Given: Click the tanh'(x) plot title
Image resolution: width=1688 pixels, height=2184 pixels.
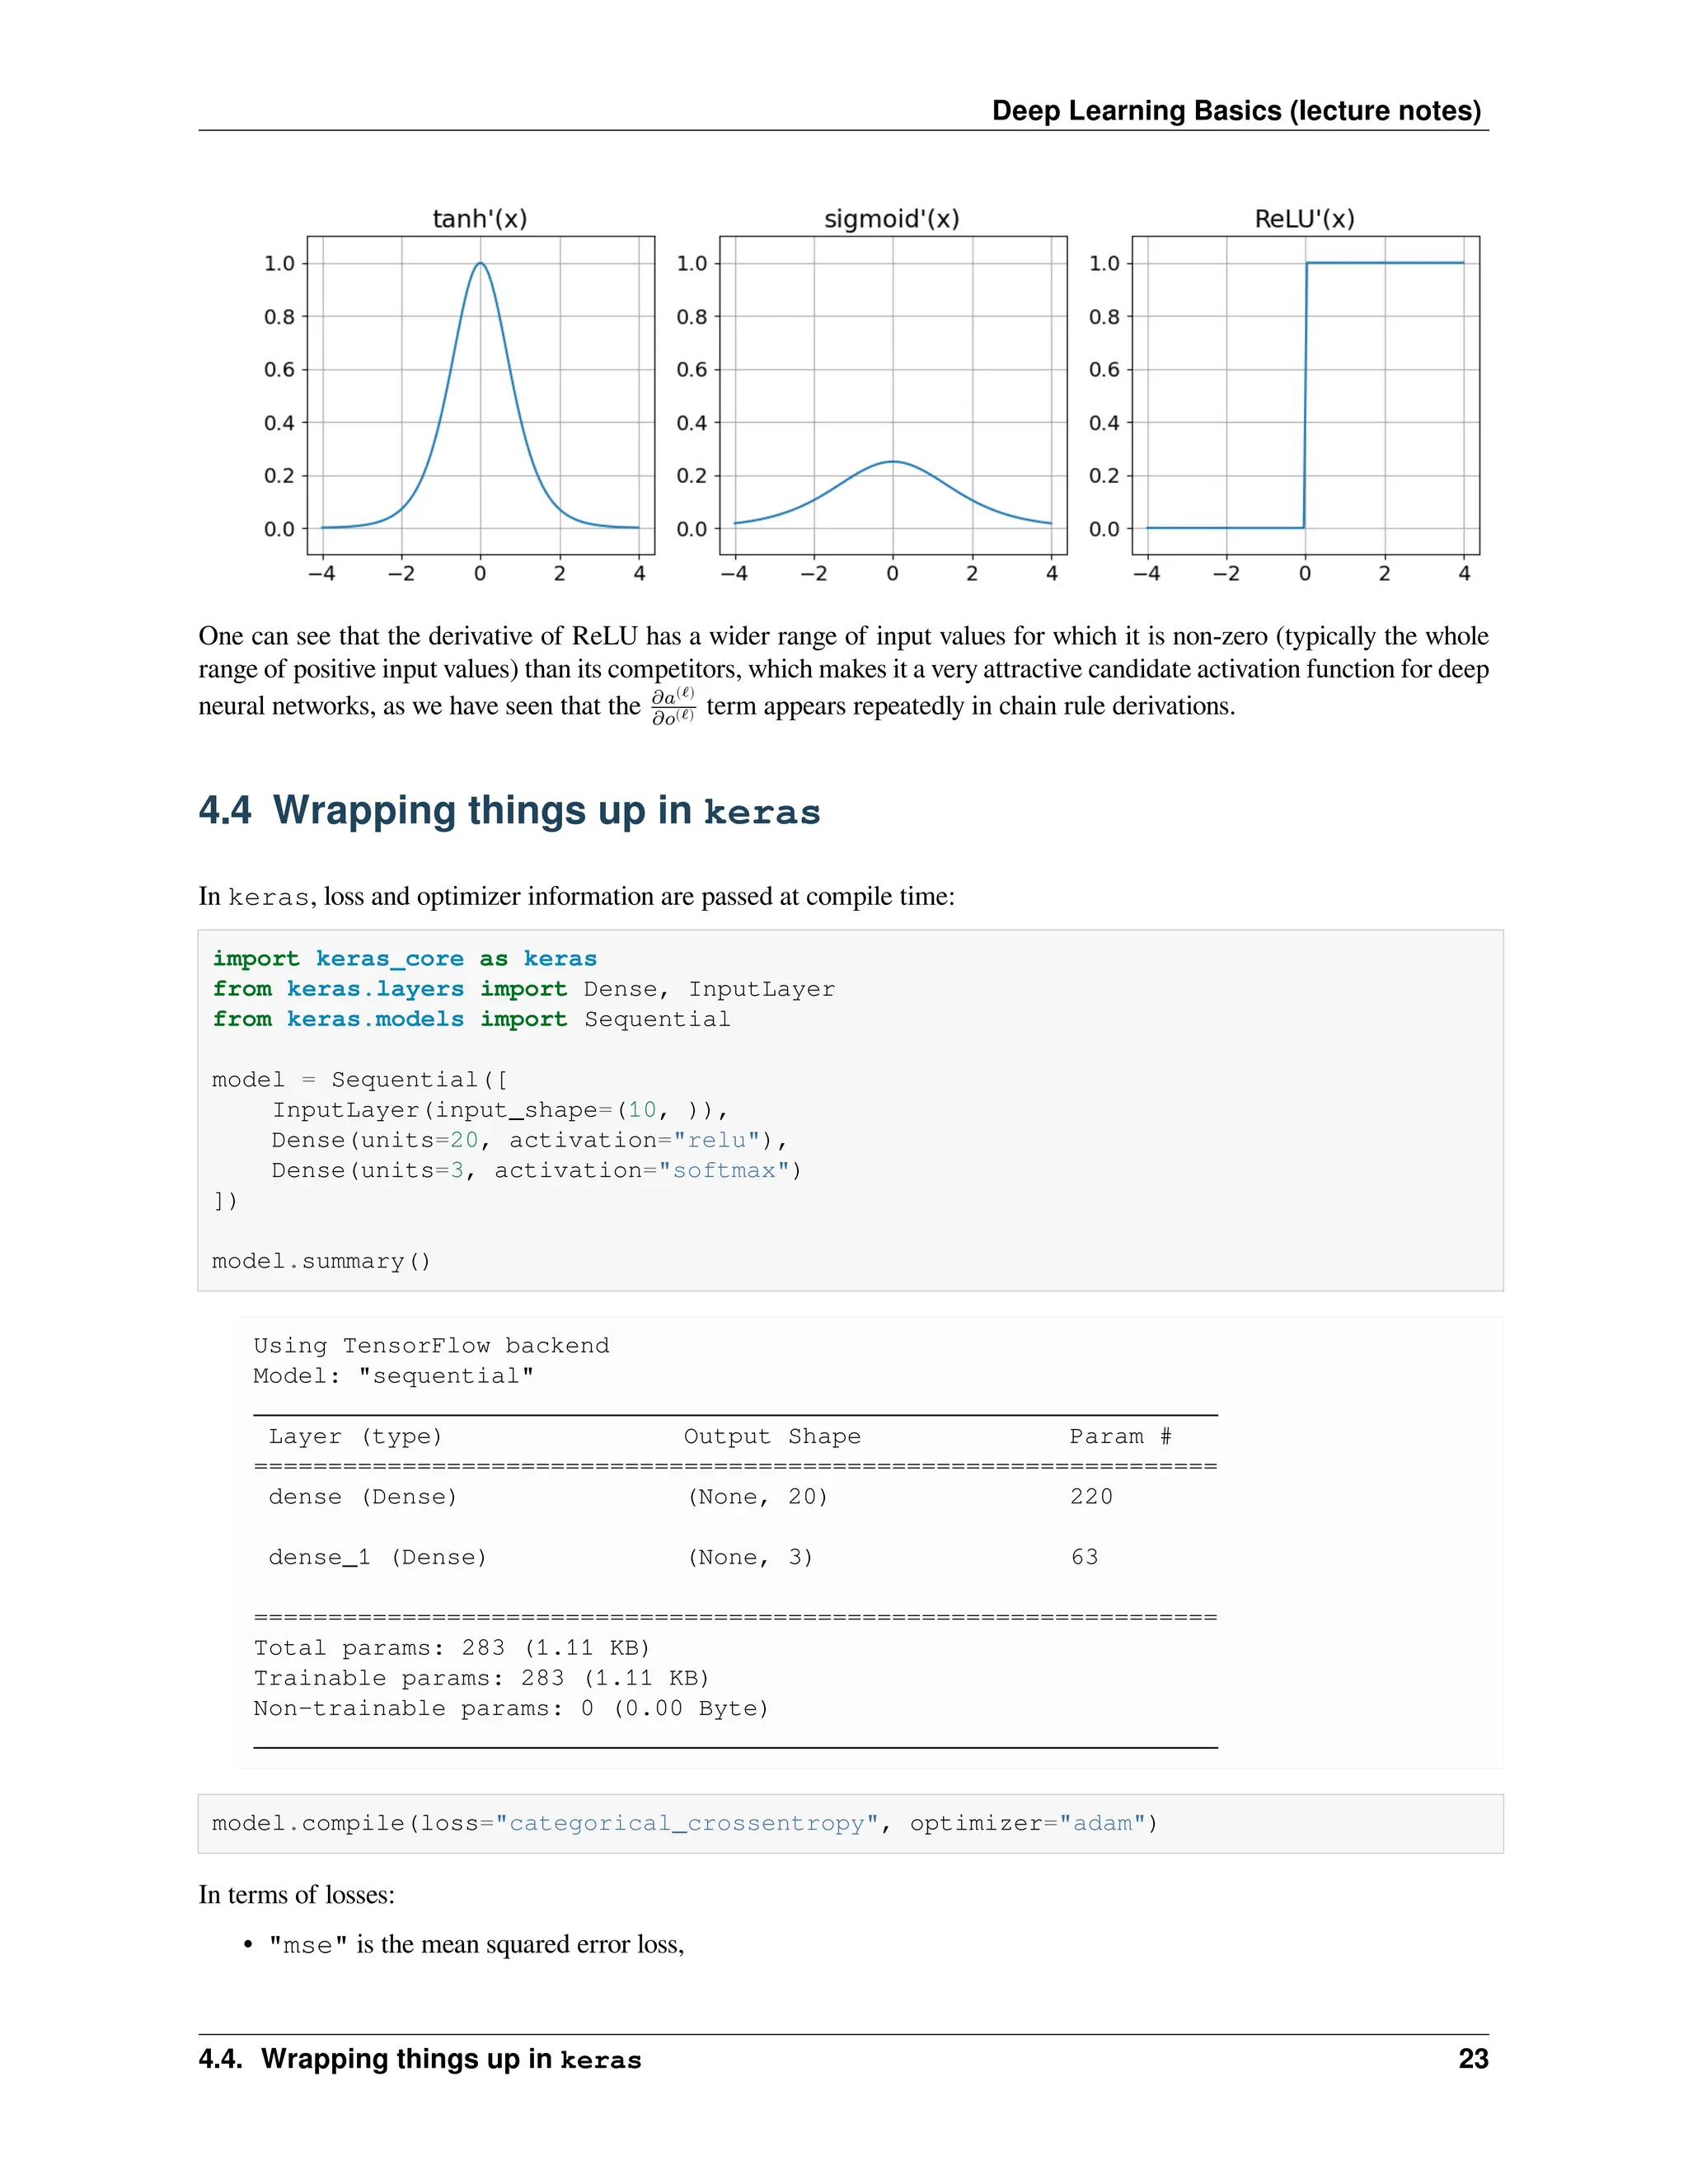Looking at the screenshot, I should pos(480,219).
